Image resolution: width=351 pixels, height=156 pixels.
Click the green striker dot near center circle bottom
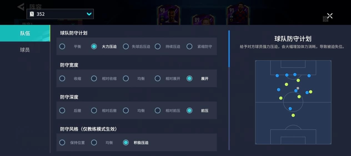pos(293,115)
